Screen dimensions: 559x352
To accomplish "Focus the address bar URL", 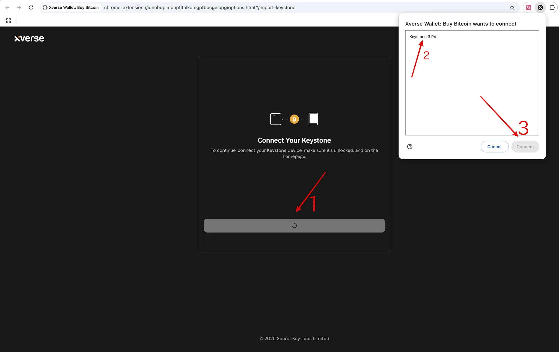I will coord(200,7).
